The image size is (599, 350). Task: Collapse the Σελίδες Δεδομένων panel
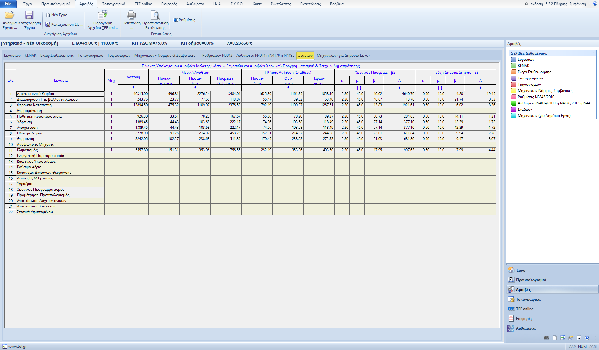[594, 53]
